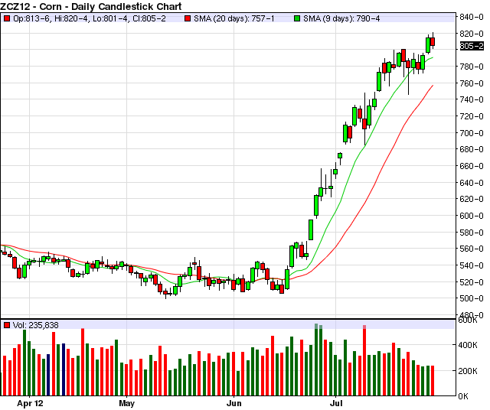Click the 820-0 price axis label
490x410 pixels.
tap(472, 34)
